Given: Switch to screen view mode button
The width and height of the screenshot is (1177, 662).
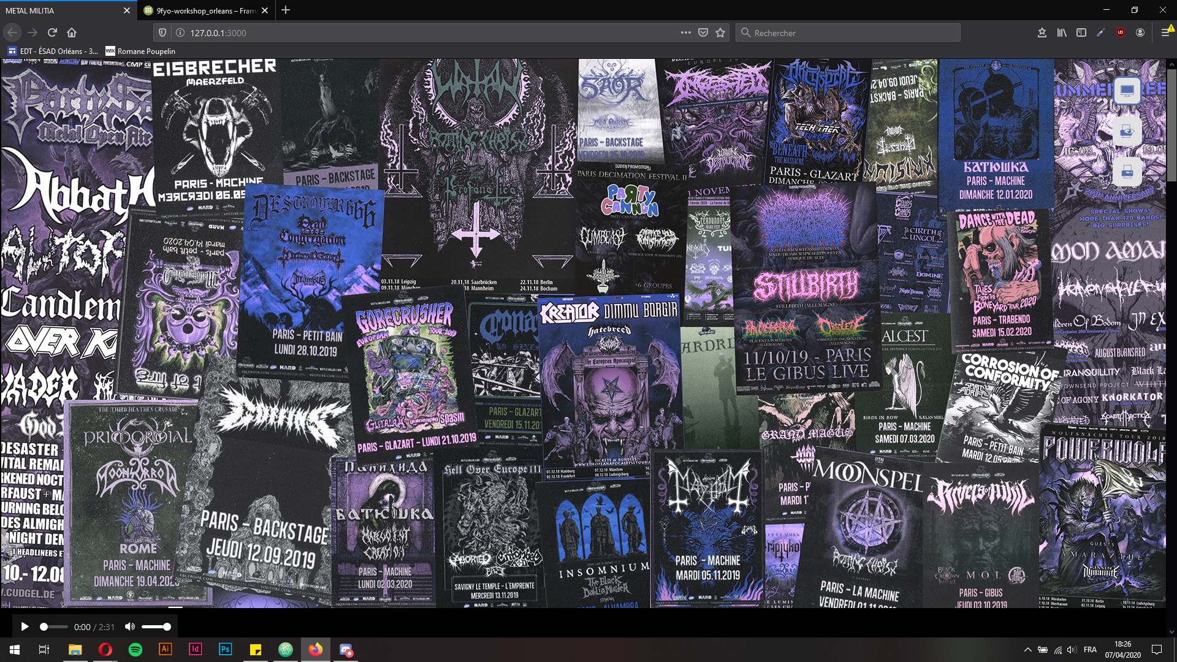Looking at the screenshot, I should (x=1127, y=91).
